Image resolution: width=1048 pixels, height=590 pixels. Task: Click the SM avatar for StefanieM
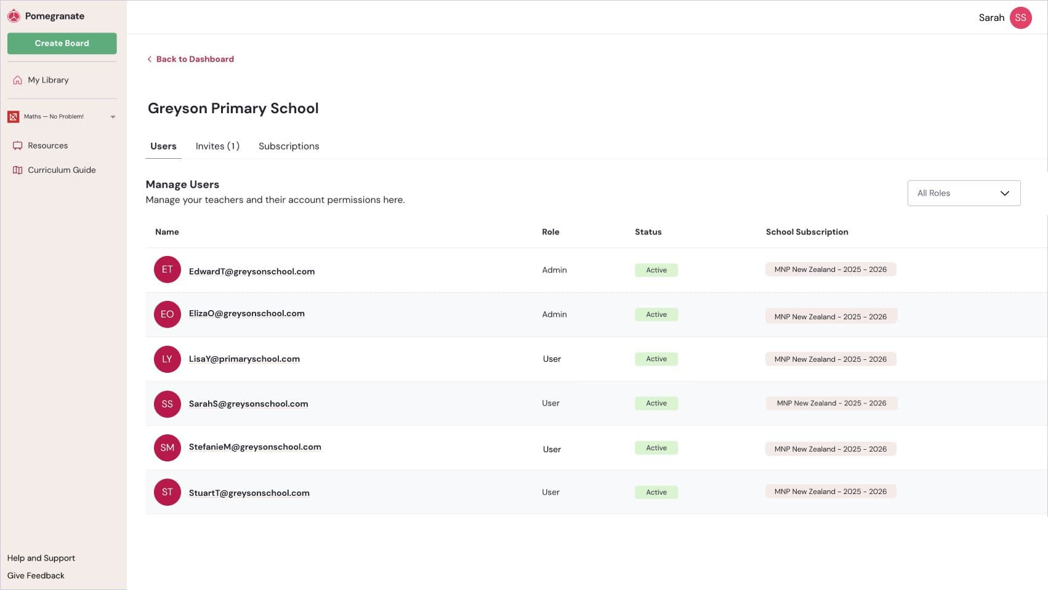point(167,448)
